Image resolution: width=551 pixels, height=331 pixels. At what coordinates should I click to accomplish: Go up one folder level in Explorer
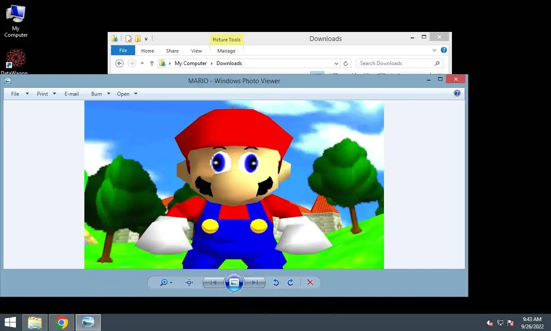point(152,63)
